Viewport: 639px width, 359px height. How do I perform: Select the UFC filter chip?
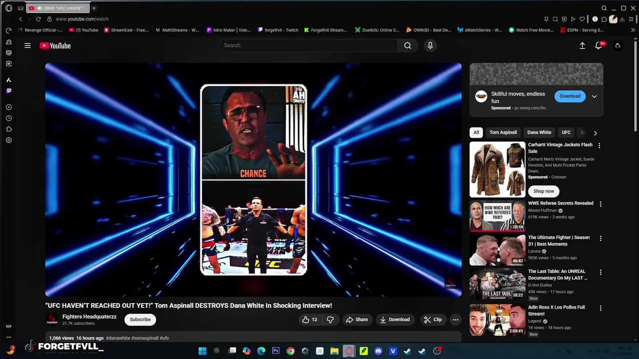pyautogui.click(x=566, y=133)
